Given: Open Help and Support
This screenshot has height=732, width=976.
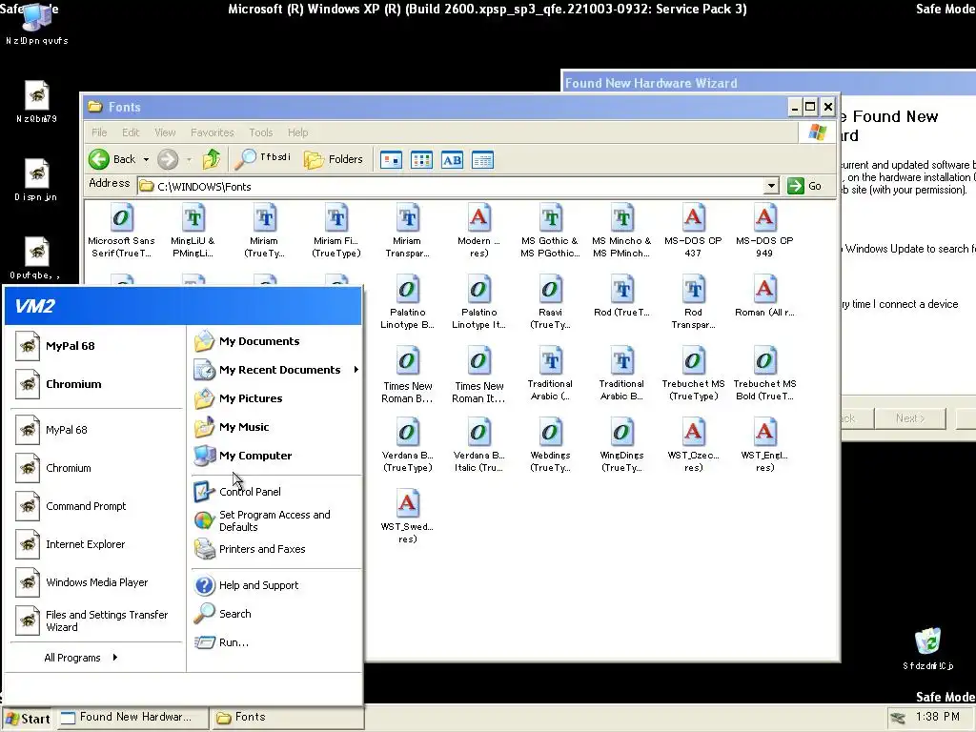Looking at the screenshot, I should coord(276,585).
